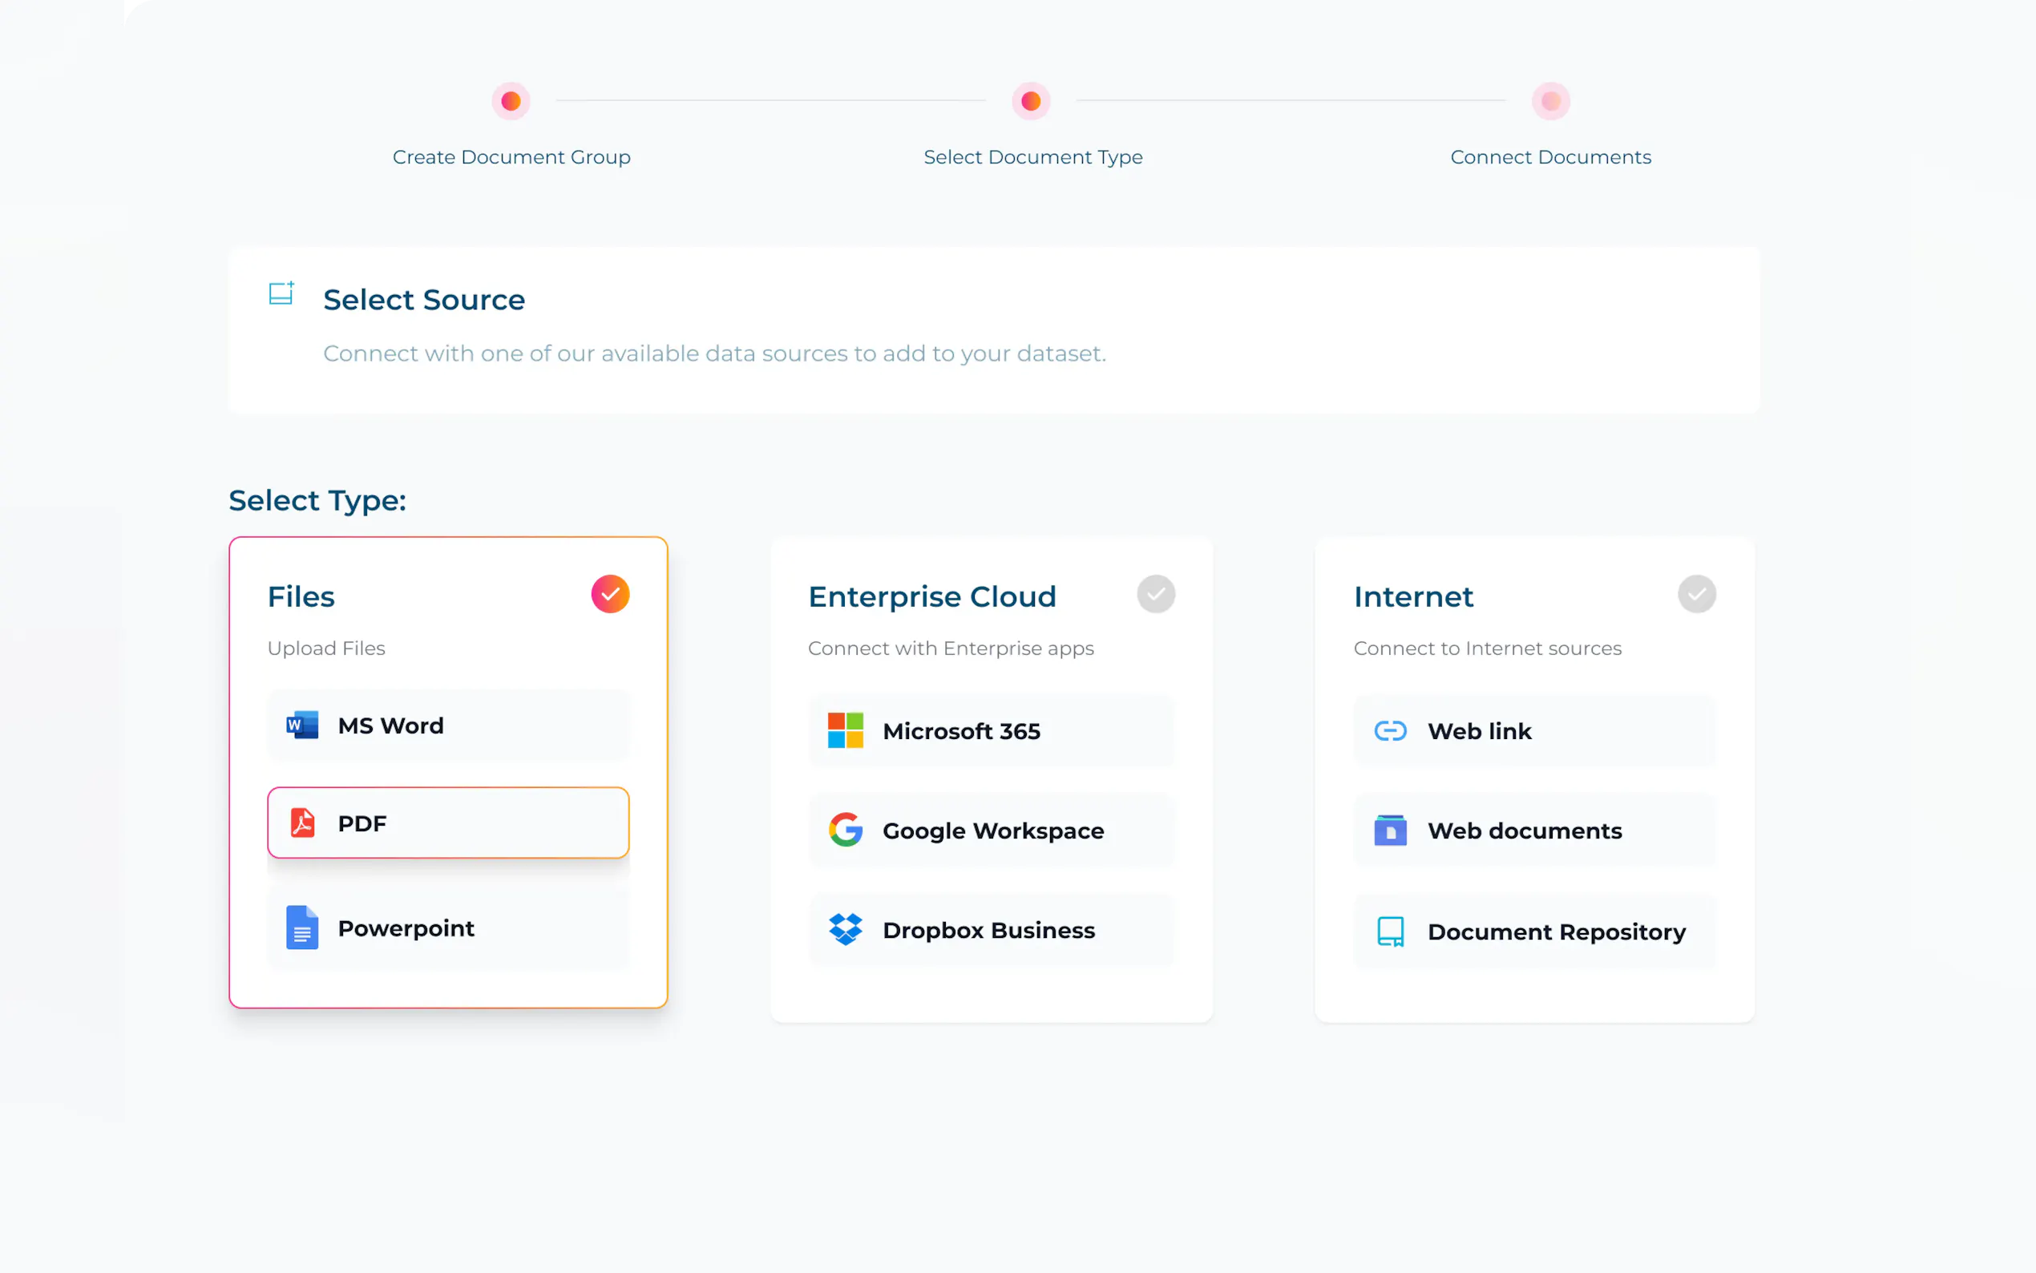Click the Google Workspace G logo
This screenshot has width=2036, height=1273.
pos(845,830)
